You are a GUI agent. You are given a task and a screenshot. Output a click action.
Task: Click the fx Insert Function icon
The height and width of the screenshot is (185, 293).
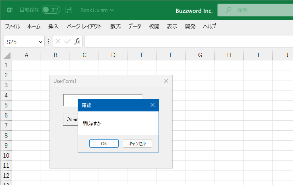pyautogui.click(x=77, y=41)
